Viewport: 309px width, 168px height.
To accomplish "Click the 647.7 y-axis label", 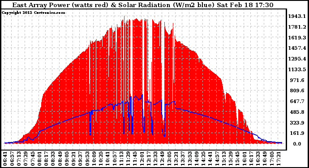I will click(x=297, y=101).
